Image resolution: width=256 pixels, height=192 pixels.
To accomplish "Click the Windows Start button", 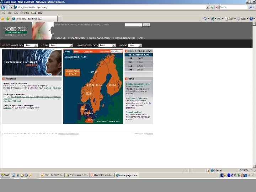I will pyautogui.click(x=5, y=175).
